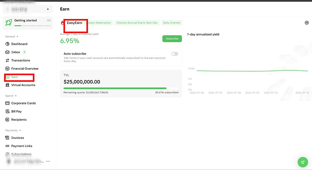This screenshot has height=170, width=312.
Task: Enable the Auto-subscribe toggle
Action: click(x=175, y=54)
